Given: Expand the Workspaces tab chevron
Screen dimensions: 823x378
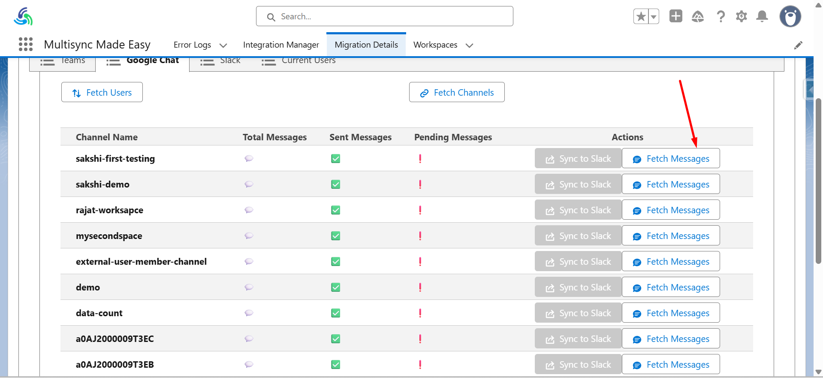Looking at the screenshot, I should (x=469, y=45).
